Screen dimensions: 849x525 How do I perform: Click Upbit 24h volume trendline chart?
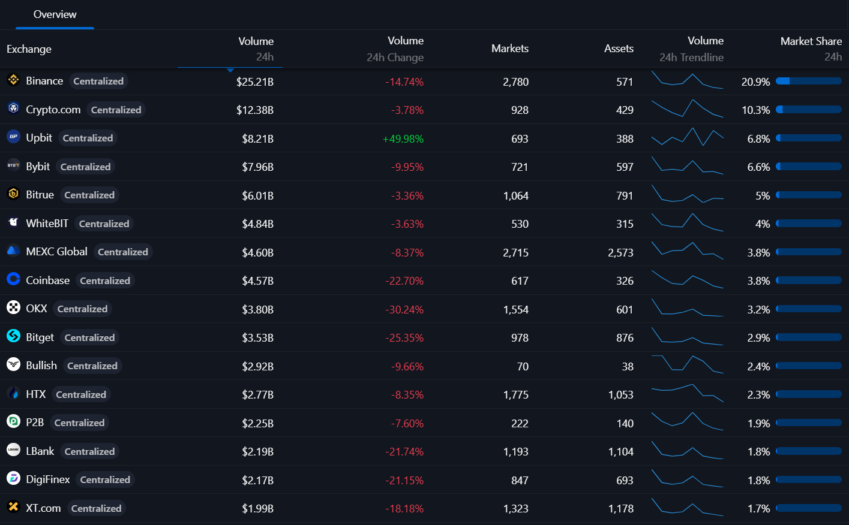(x=688, y=137)
